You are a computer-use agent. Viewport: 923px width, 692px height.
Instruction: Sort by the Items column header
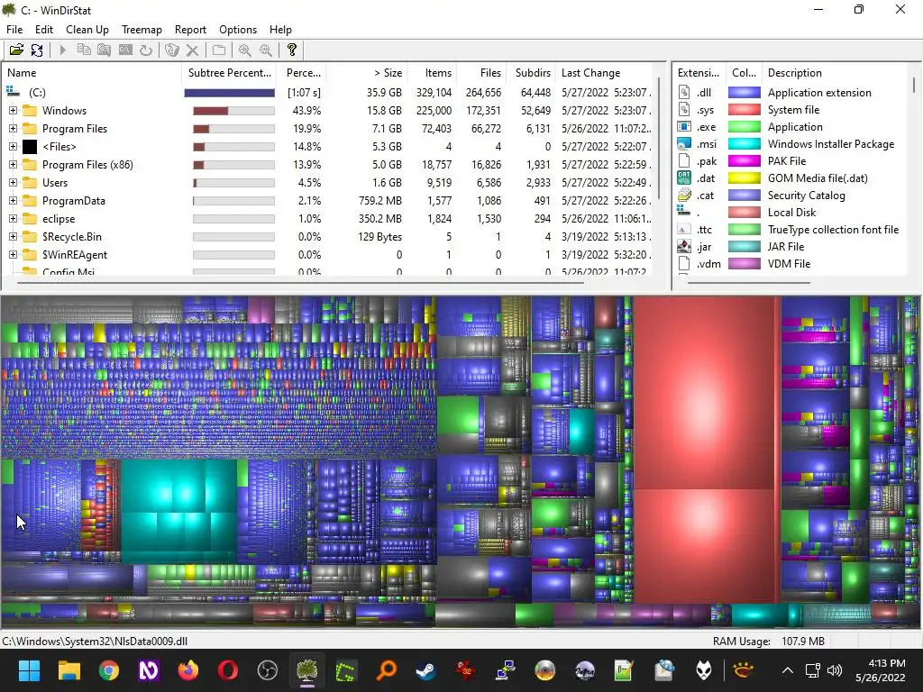[432, 73]
